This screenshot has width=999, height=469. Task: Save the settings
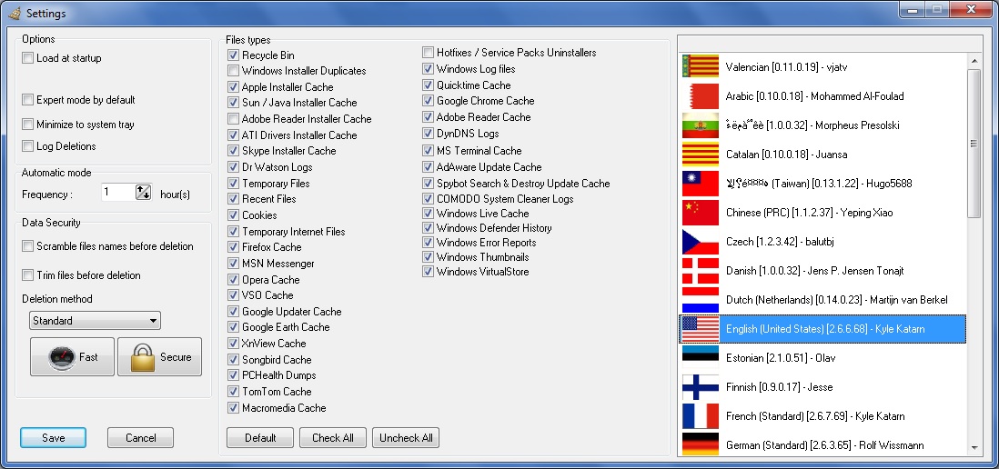[x=54, y=438]
